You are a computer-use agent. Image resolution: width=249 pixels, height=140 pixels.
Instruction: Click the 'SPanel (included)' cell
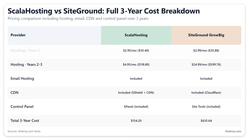tap(136, 106)
